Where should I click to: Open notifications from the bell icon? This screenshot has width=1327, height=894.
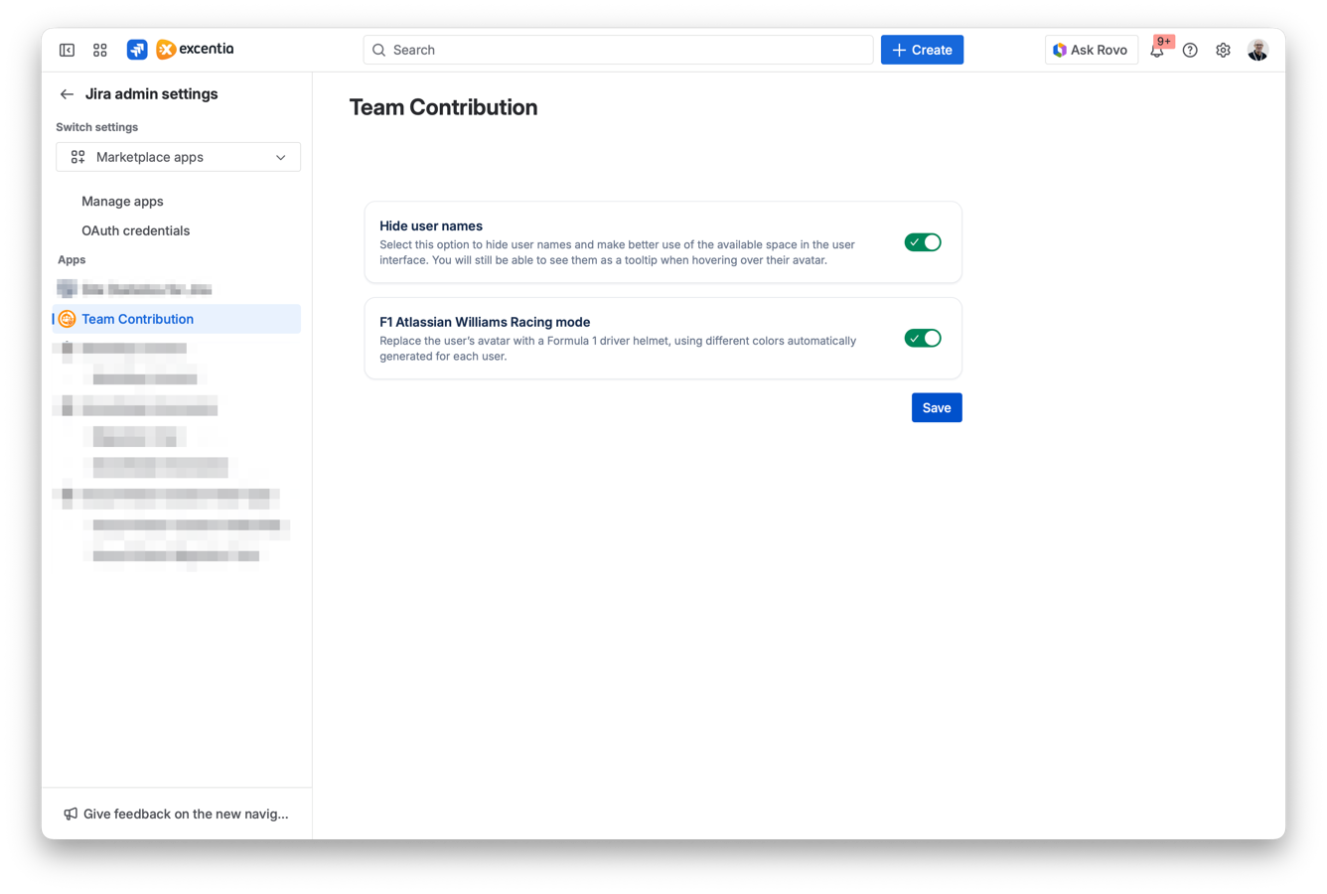pos(1157,50)
